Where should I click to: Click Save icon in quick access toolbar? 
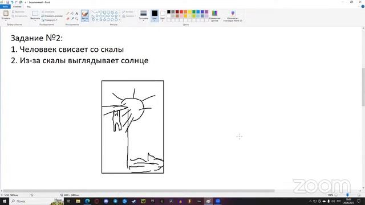7,2
